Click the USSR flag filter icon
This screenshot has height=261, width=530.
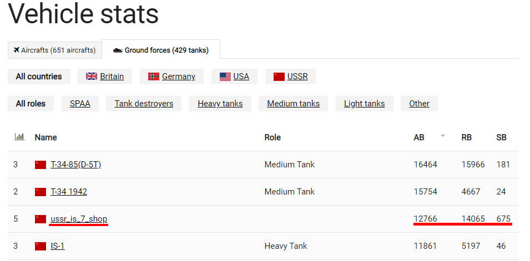[279, 76]
